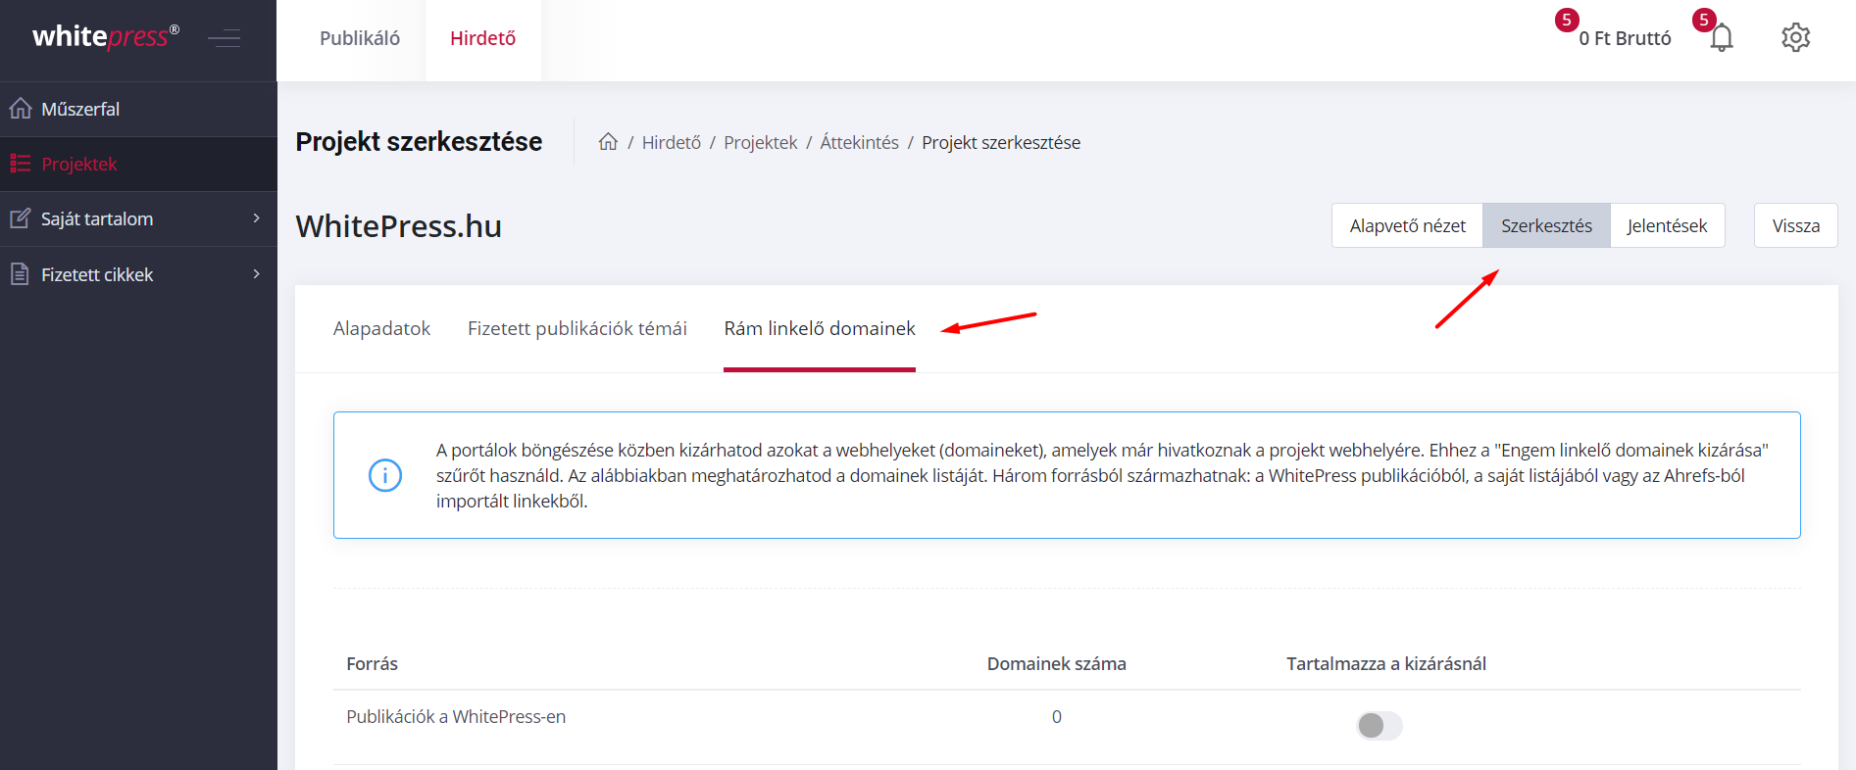Click the Fizetett cikkek document icon

(x=21, y=274)
